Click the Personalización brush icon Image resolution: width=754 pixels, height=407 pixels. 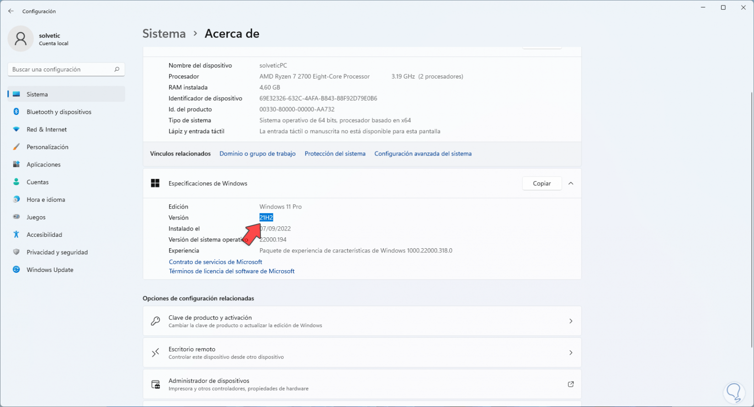click(x=16, y=147)
